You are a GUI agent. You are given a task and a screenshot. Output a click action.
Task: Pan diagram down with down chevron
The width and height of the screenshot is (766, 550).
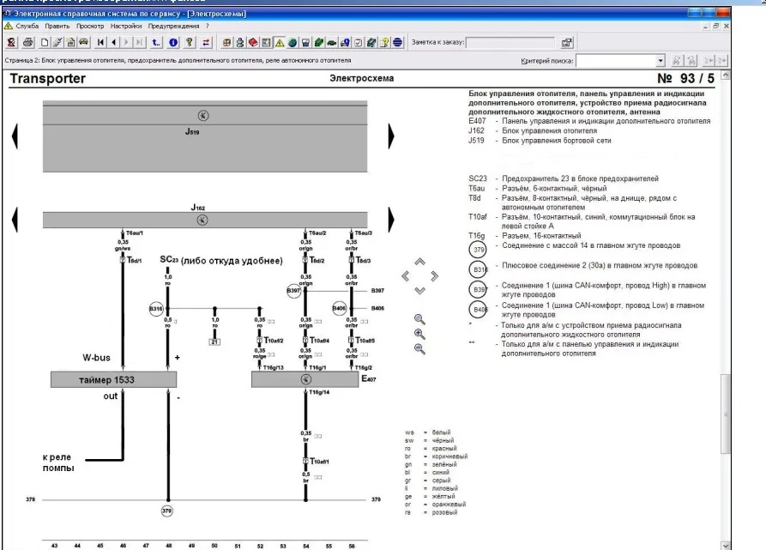(419, 291)
